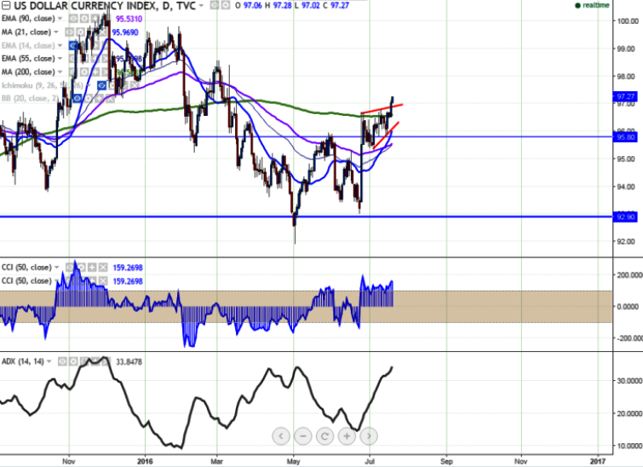
Task: Select the 97.27 current price label on axis
Action: 625,96
